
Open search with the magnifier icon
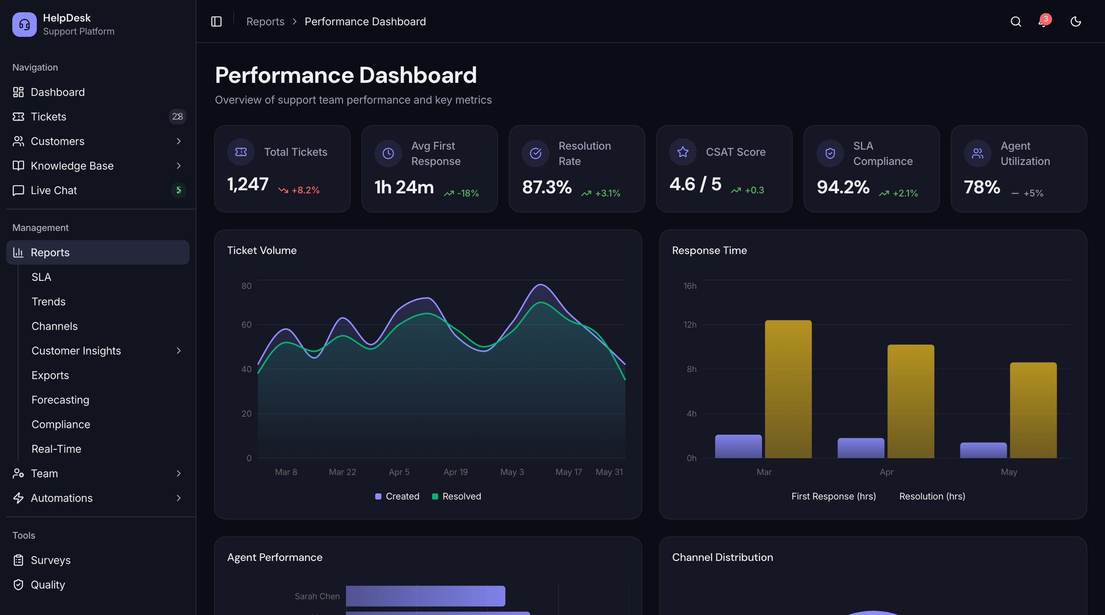[1015, 21]
